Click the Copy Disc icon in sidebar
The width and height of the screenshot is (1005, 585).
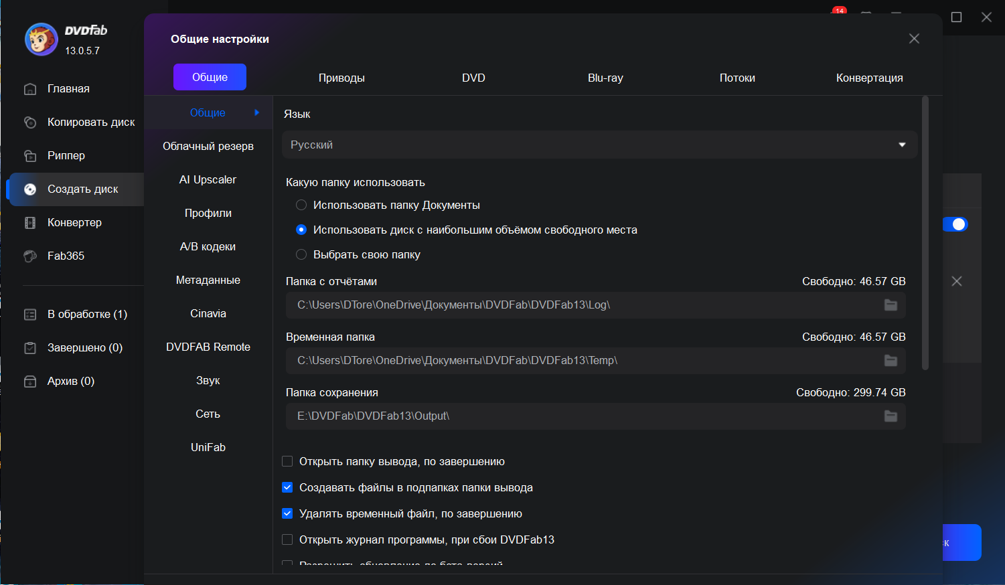[x=30, y=122]
